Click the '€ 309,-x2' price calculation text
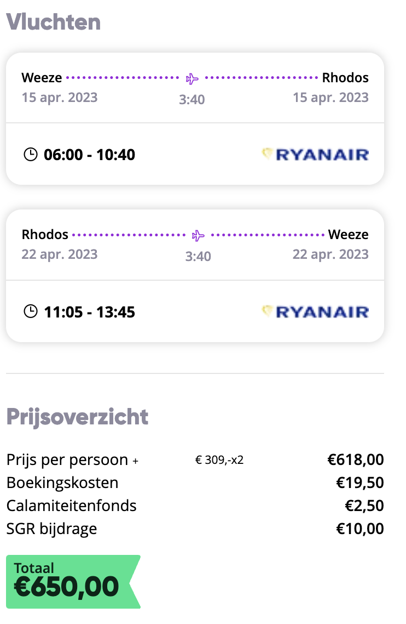 tap(219, 460)
